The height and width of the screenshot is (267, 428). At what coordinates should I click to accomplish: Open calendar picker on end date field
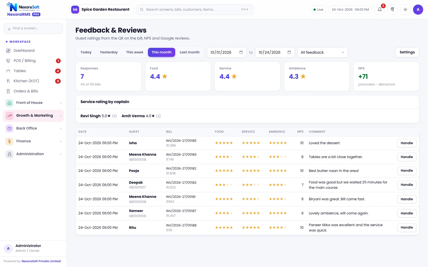pos(289,52)
